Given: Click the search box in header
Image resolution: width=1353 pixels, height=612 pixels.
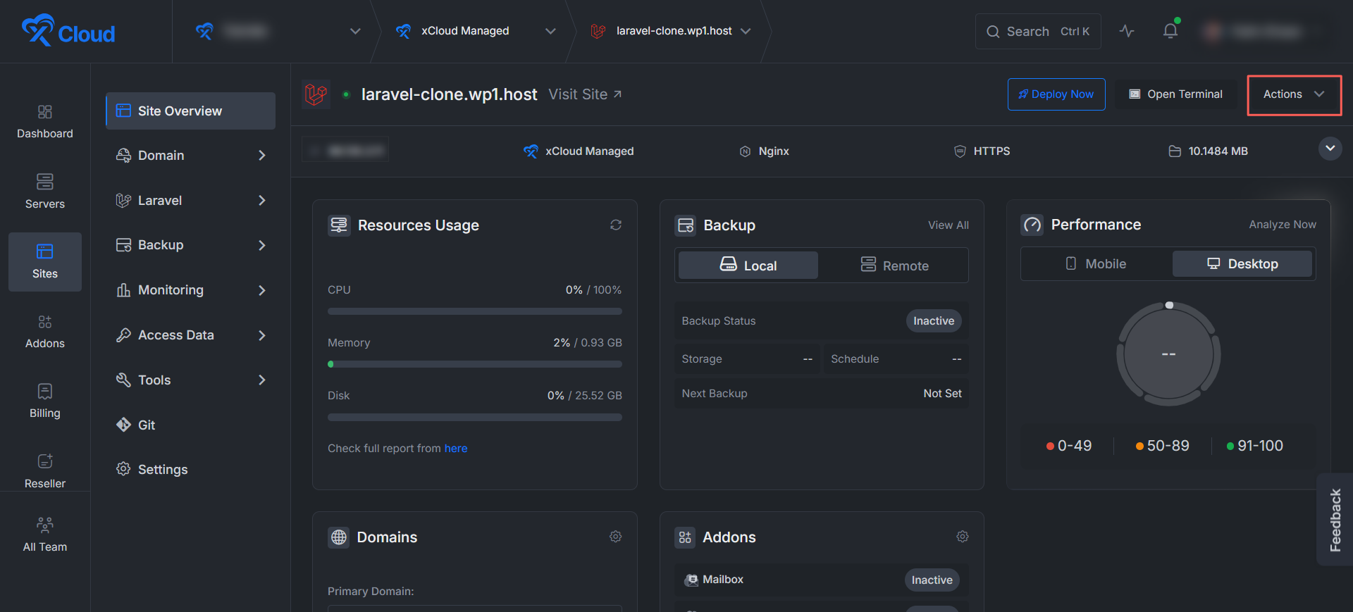Looking at the screenshot, I should click(1038, 31).
